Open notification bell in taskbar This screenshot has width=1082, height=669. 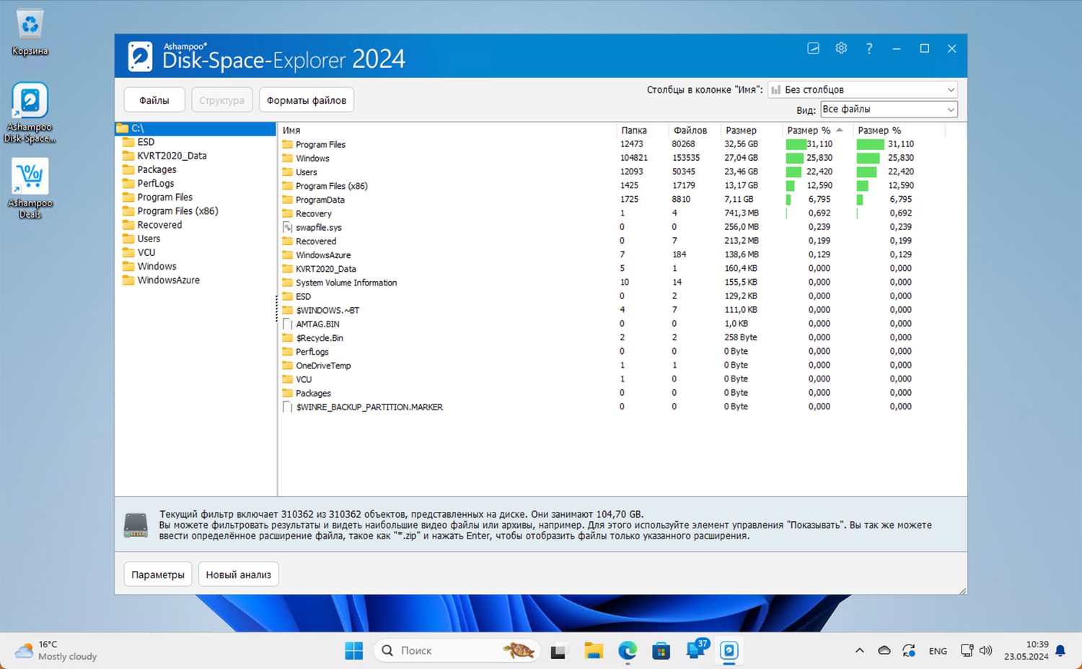pyautogui.click(x=1060, y=650)
